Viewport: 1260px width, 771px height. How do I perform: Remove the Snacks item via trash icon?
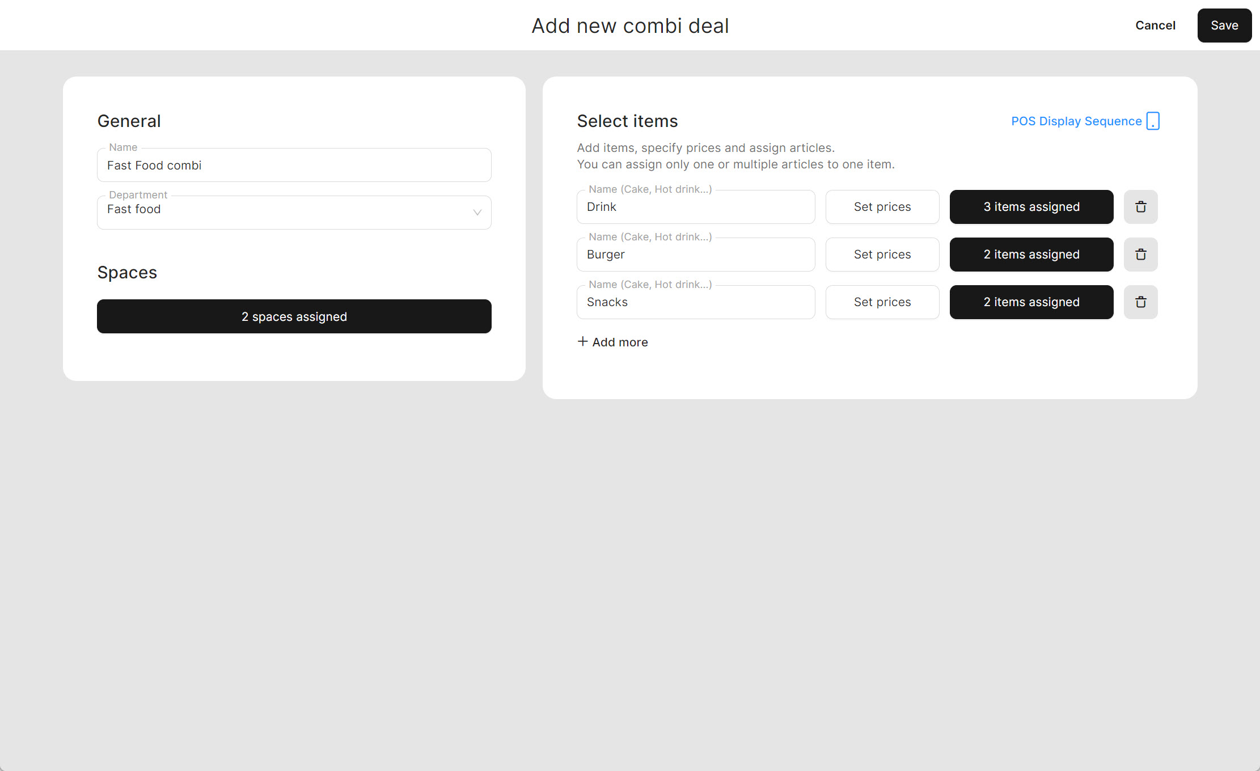tap(1140, 302)
